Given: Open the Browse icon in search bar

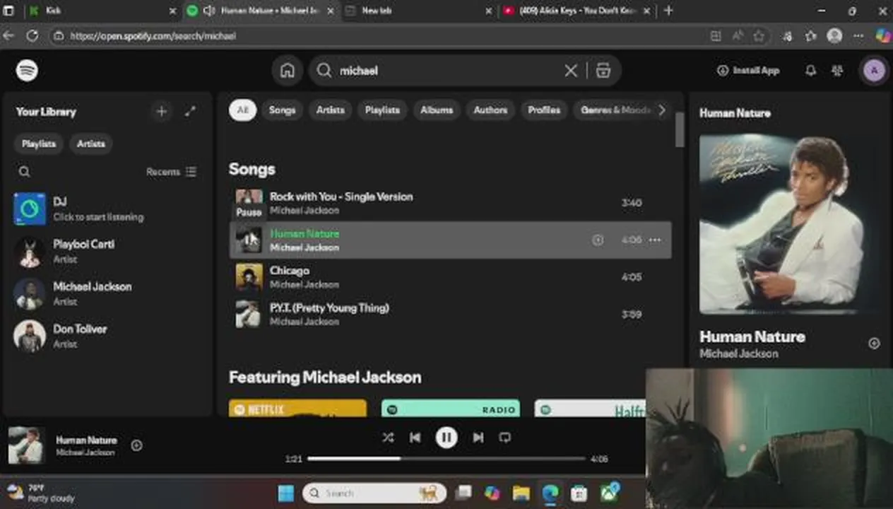Looking at the screenshot, I should click(603, 70).
